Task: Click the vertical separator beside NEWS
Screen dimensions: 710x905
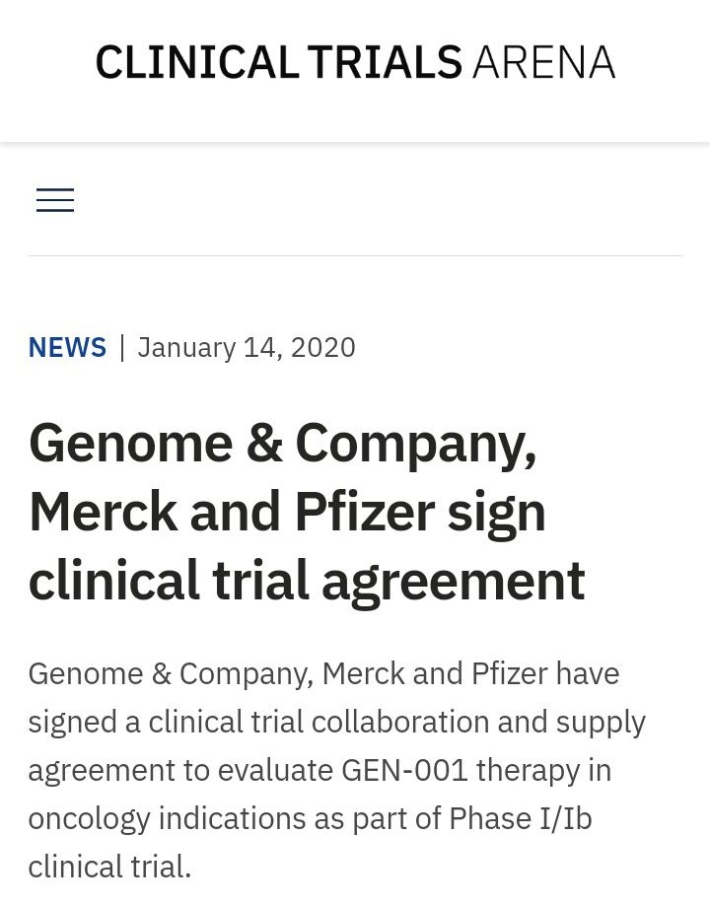Action: coord(122,347)
